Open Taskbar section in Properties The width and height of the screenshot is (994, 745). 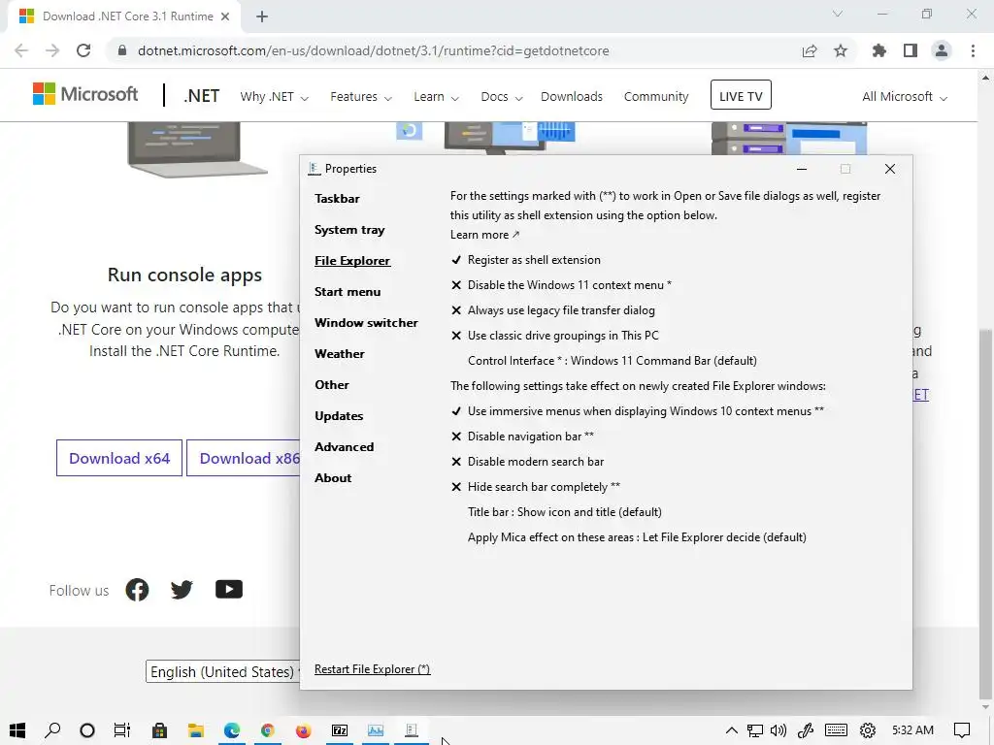tap(337, 199)
